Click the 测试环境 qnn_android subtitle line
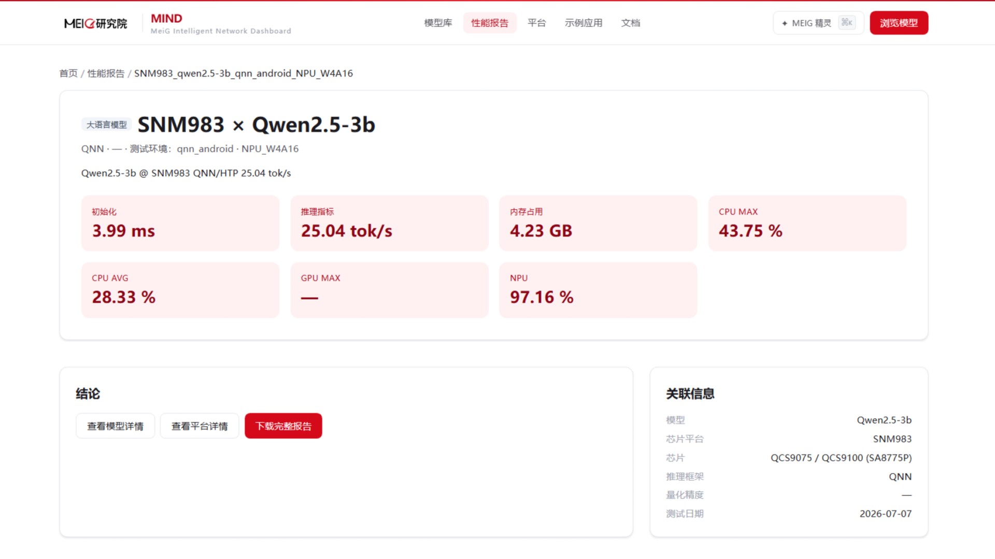The width and height of the screenshot is (995, 559). [x=190, y=149]
